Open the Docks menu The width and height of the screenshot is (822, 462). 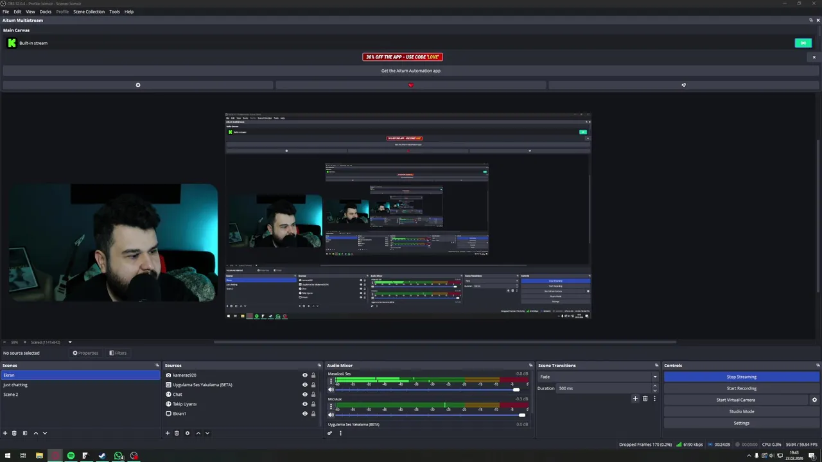click(46, 12)
